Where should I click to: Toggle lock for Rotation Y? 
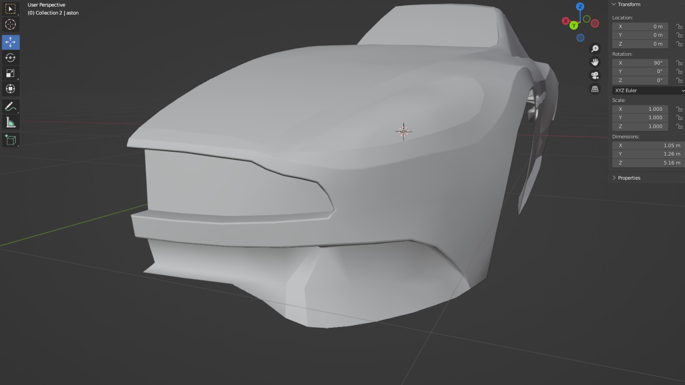[x=679, y=72]
